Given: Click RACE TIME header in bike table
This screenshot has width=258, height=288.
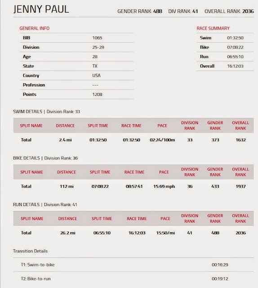Looking at the screenshot, I should 134,172.
